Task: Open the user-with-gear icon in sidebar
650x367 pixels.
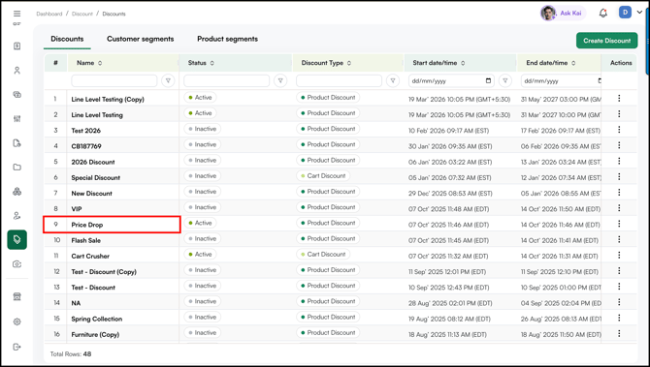Action: pyautogui.click(x=17, y=216)
